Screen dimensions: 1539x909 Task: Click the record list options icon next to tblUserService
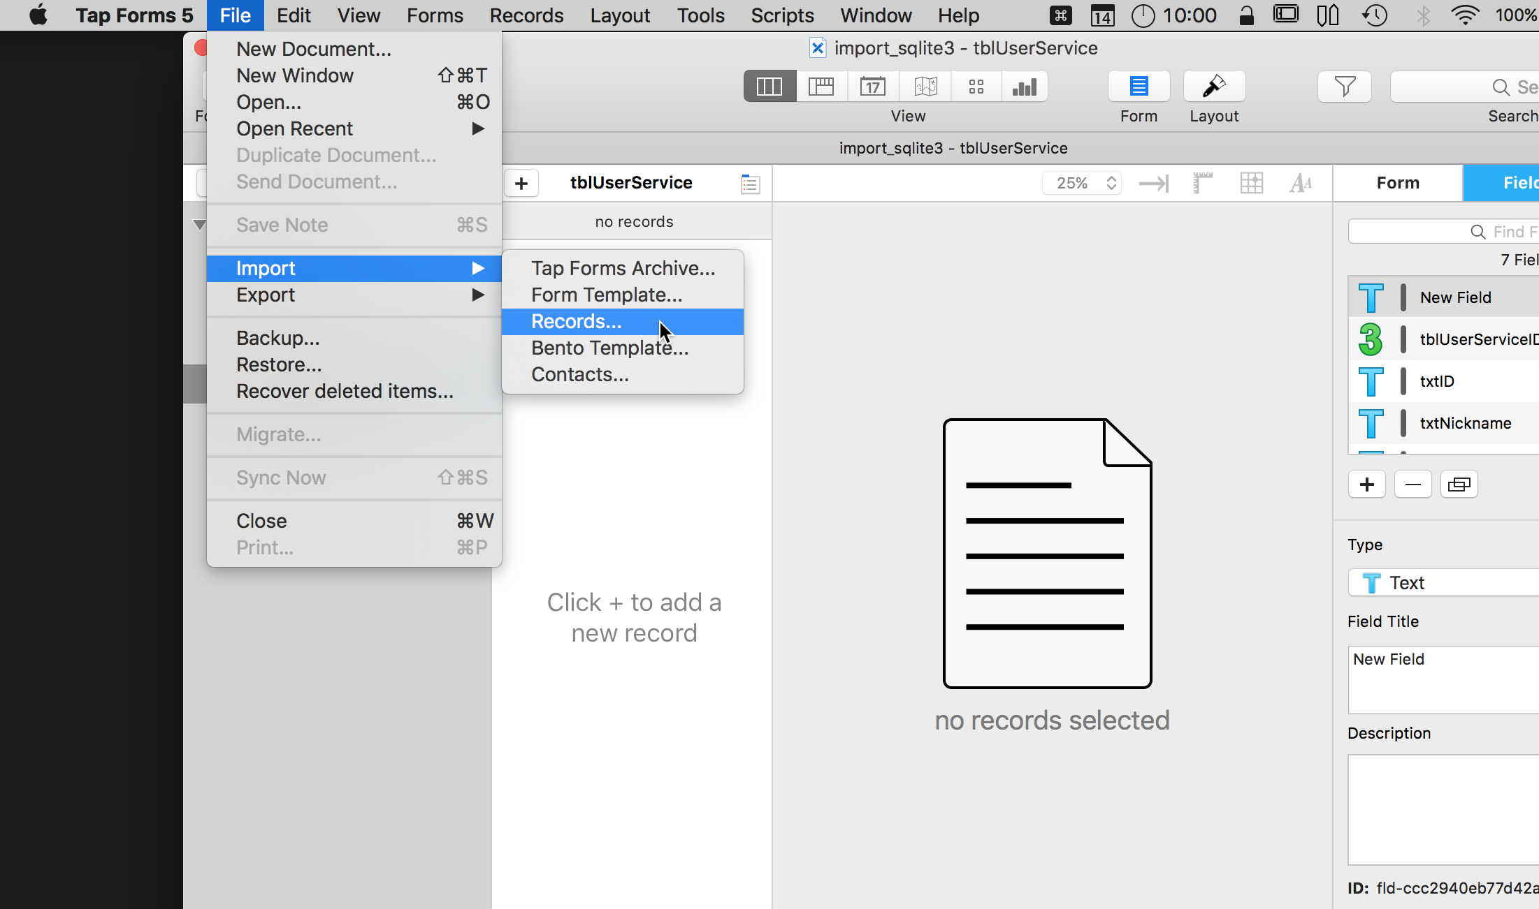point(750,184)
